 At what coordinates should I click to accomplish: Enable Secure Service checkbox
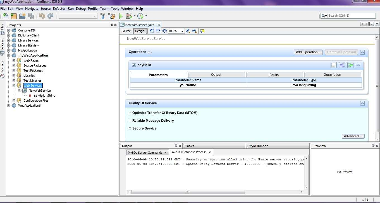click(130, 129)
